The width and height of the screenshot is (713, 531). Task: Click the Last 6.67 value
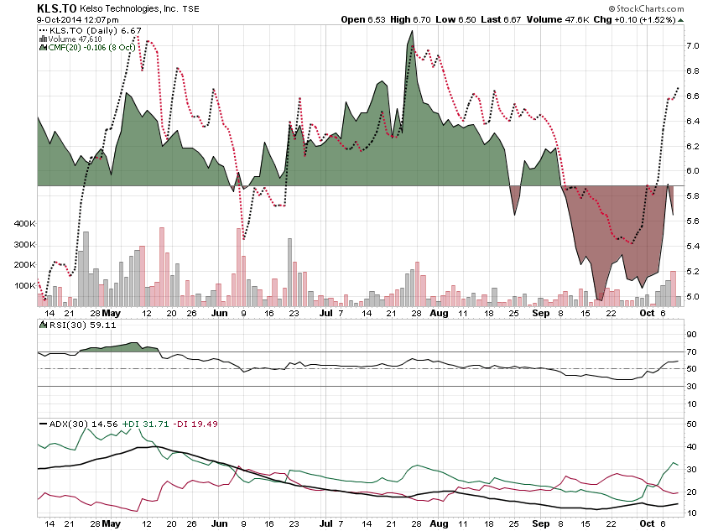(x=501, y=19)
